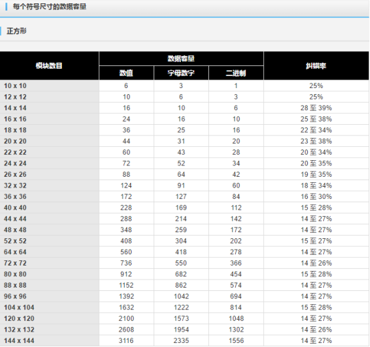Click binary value 1302
This screenshot has height=347, width=370.
(236, 330)
